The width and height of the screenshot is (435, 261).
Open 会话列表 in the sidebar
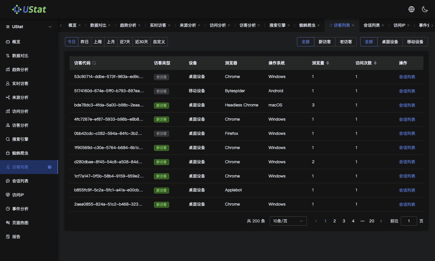tap(29, 181)
